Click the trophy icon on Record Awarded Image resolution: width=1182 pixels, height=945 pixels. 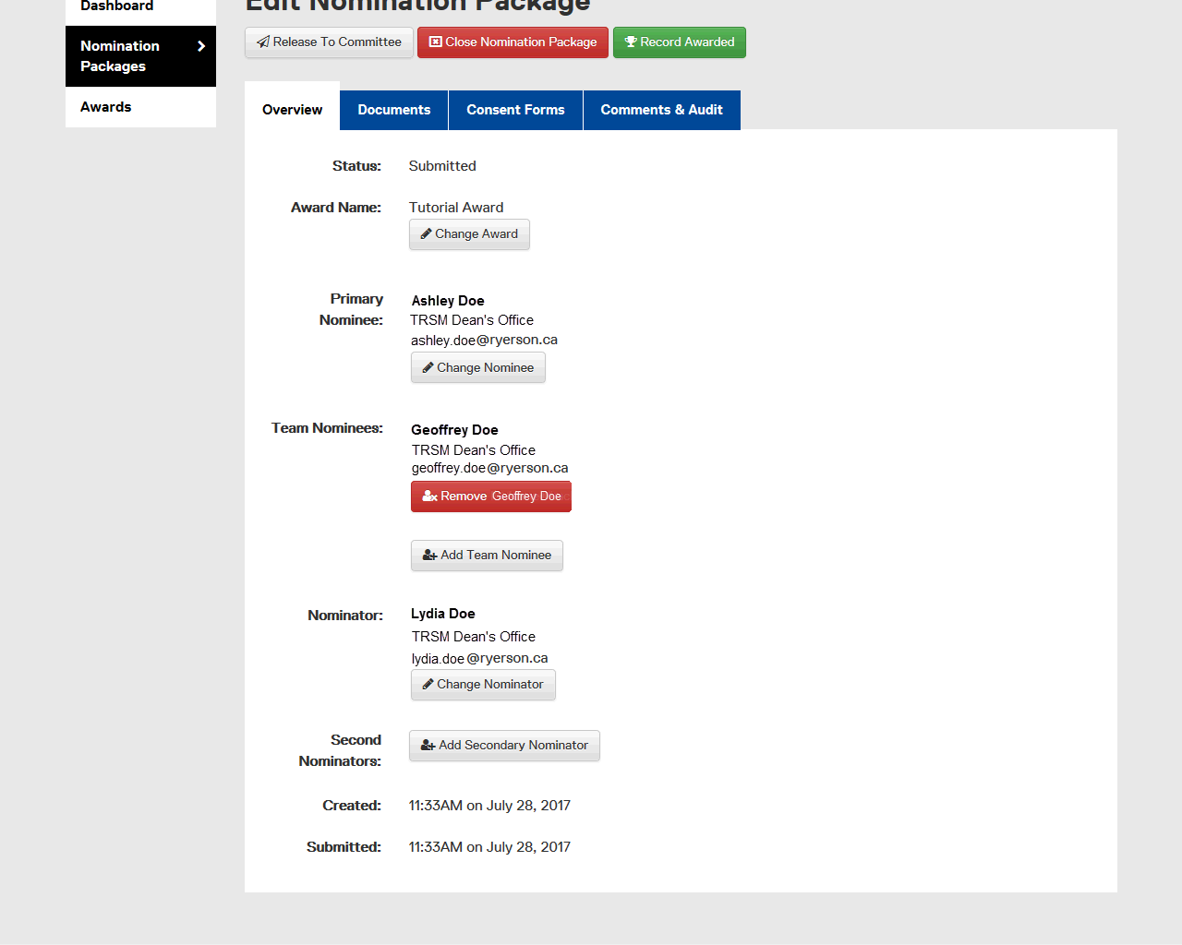[x=631, y=42]
